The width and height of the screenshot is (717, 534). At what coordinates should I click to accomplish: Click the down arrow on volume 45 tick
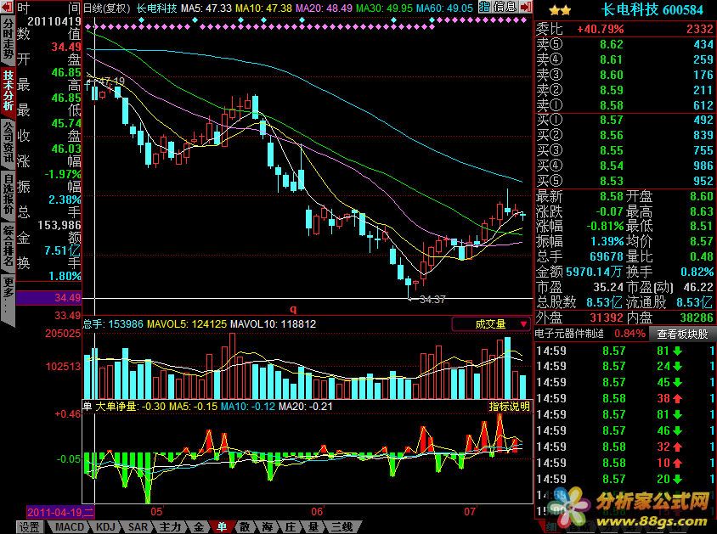678,382
